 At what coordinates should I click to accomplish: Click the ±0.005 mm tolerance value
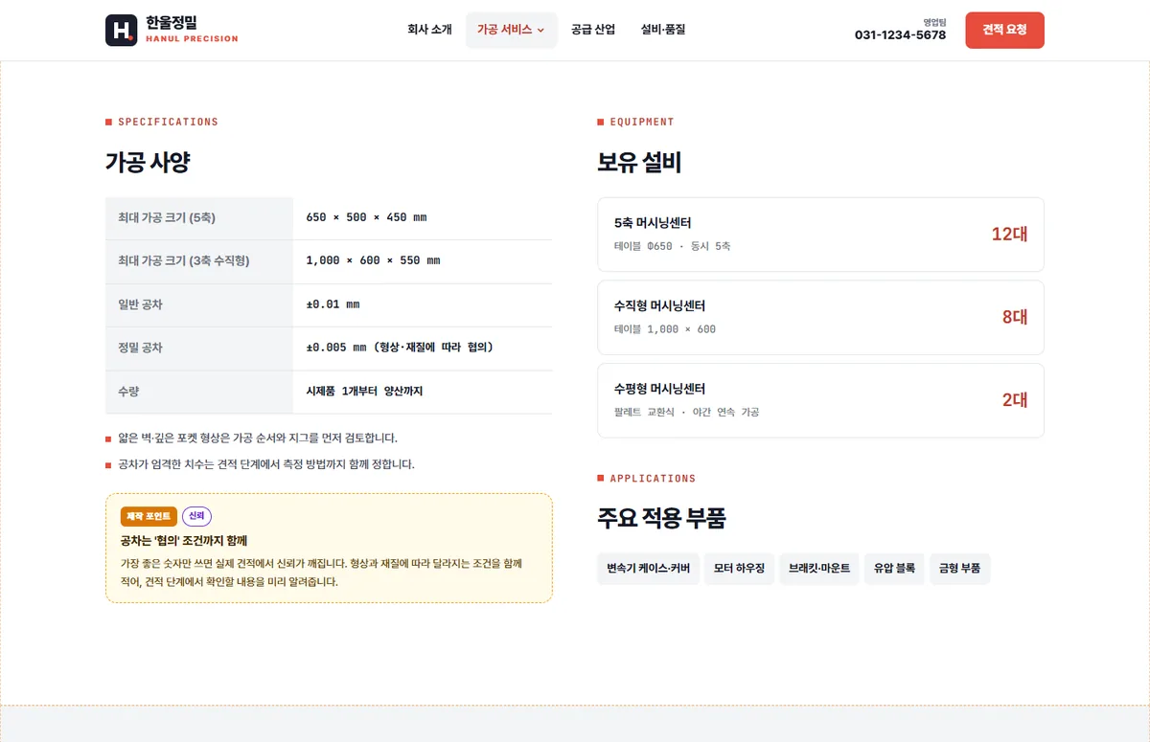coord(400,349)
